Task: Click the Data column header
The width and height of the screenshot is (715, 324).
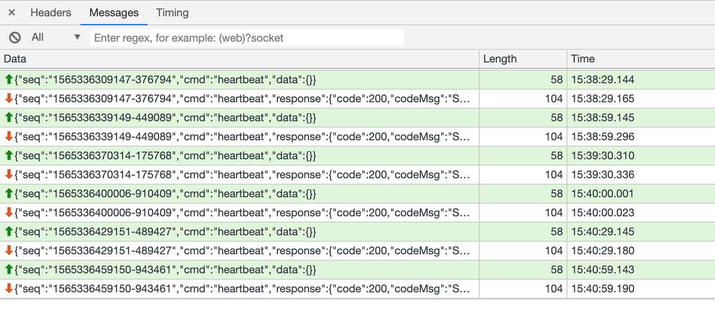Action: [x=15, y=59]
